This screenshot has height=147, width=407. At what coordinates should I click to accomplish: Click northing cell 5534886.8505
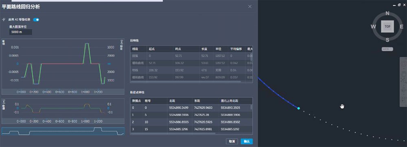click(x=178, y=122)
